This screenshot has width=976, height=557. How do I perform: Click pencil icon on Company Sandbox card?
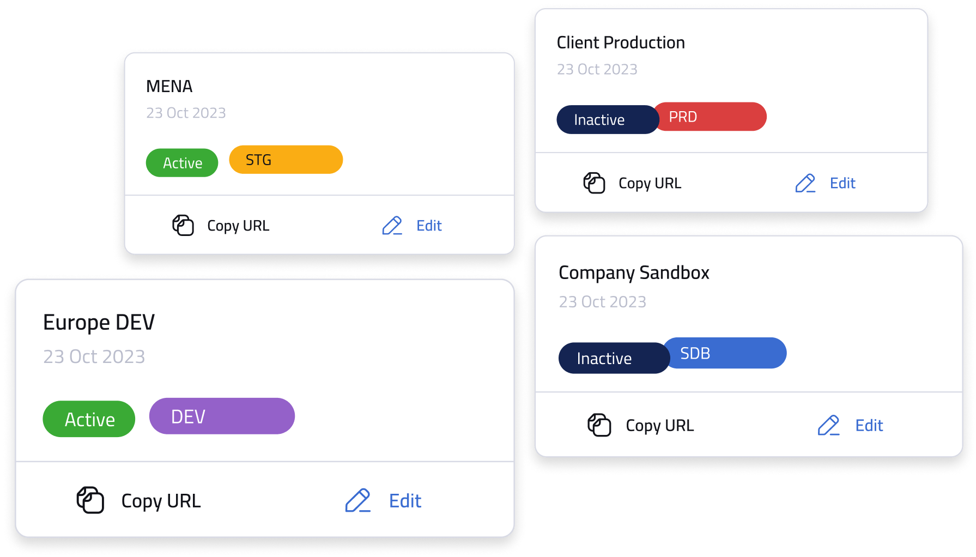click(x=828, y=425)
